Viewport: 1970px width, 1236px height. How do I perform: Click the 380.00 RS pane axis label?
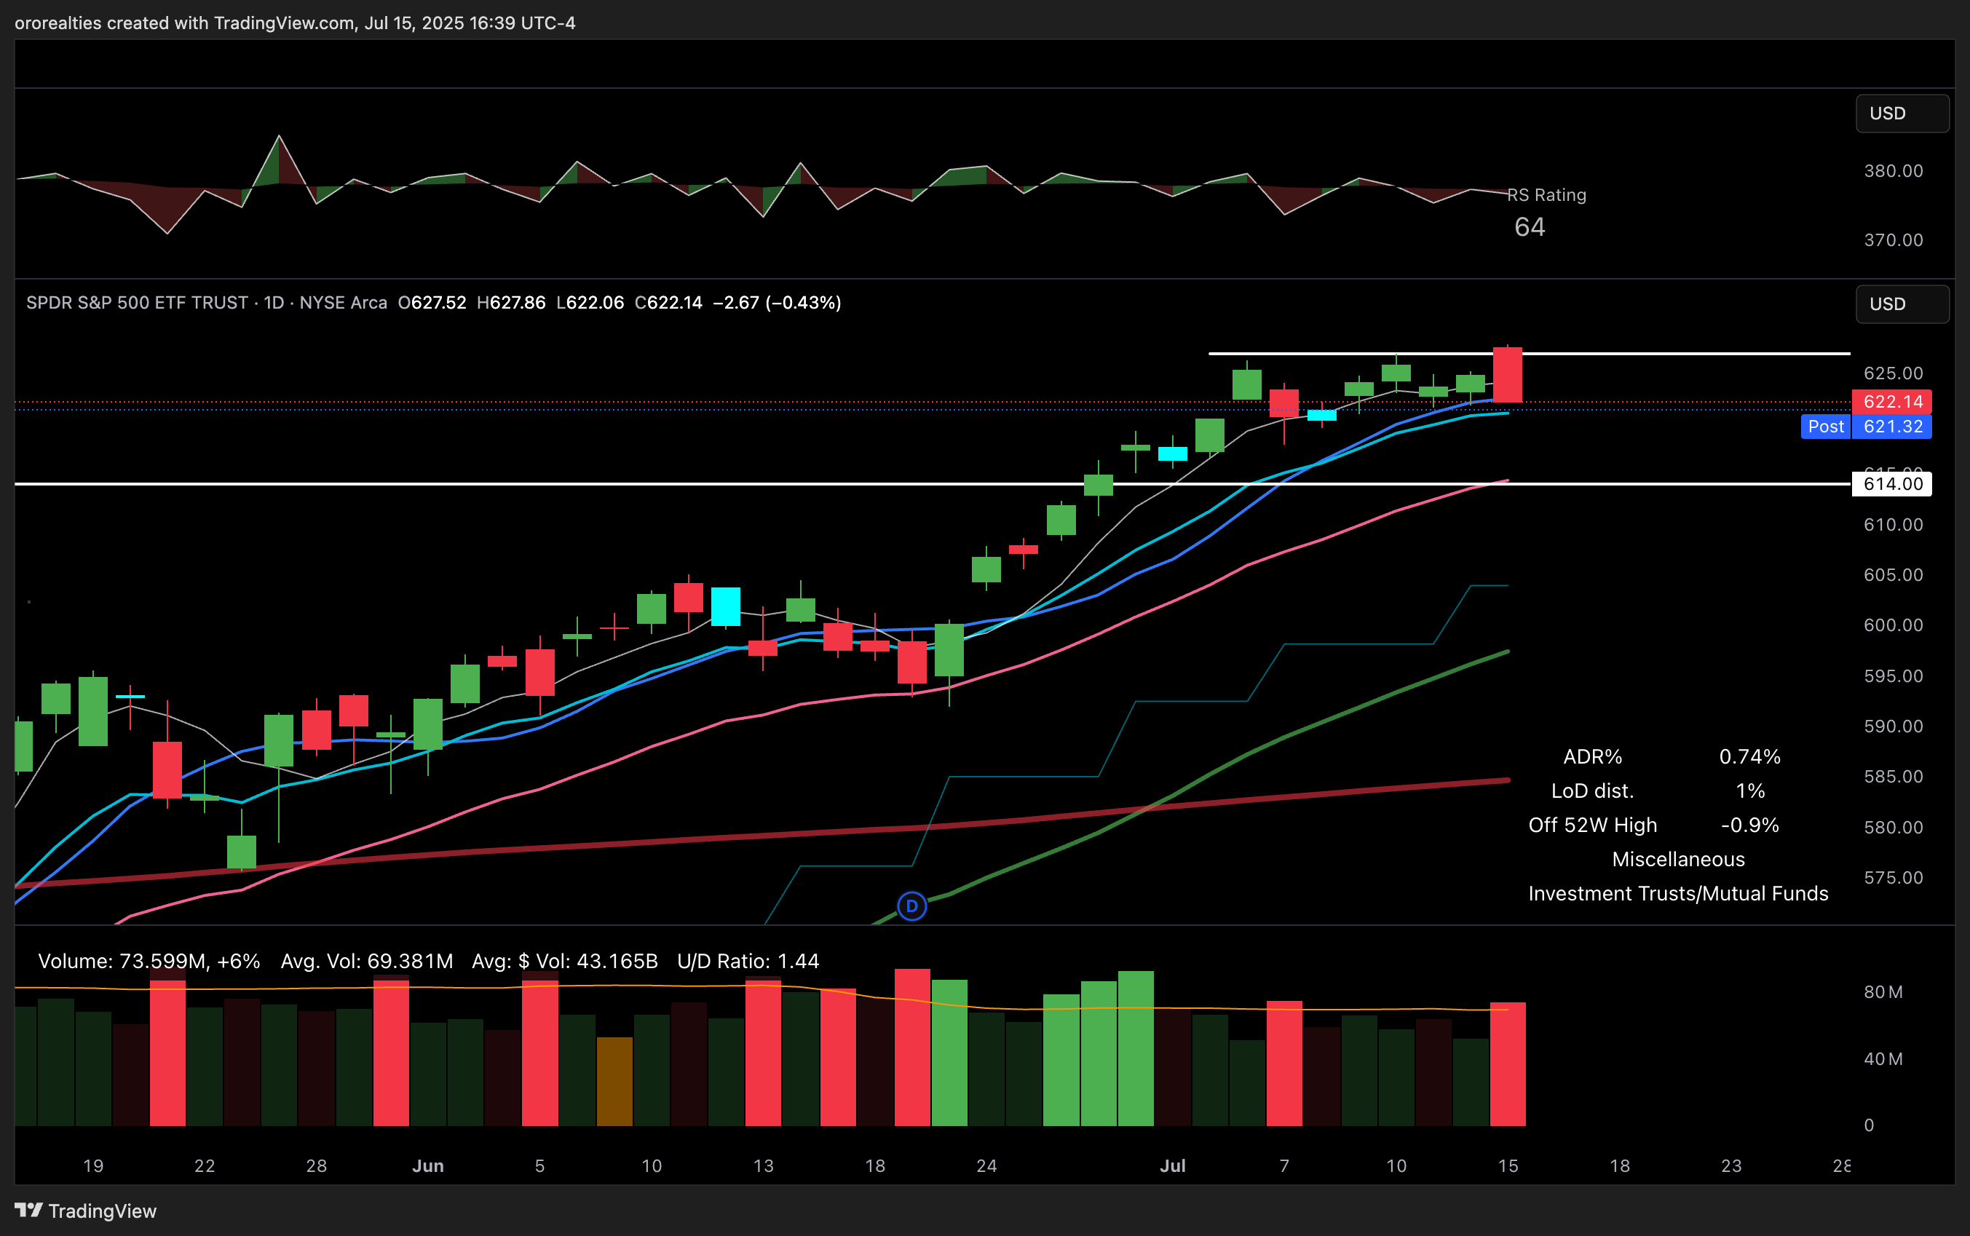[x=1893, y=171]
